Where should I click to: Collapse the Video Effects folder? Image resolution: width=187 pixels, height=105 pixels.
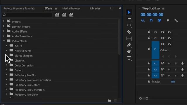click(4, 41)
